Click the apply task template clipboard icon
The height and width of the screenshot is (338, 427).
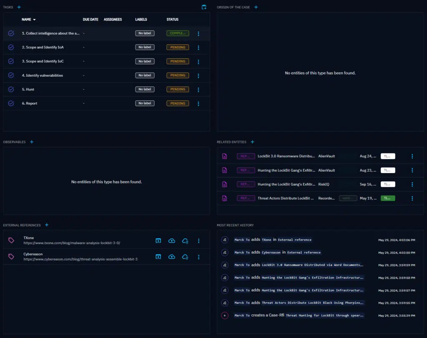click(204, 7)
